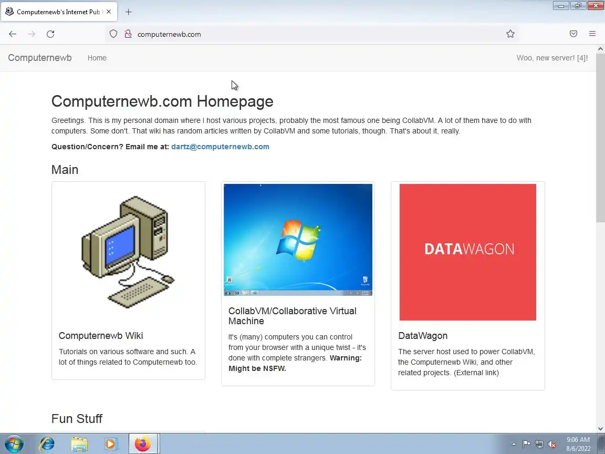Show hidden system tray icons arrow
This screenshot has width=605, height=454.
[x=514, y=444]
